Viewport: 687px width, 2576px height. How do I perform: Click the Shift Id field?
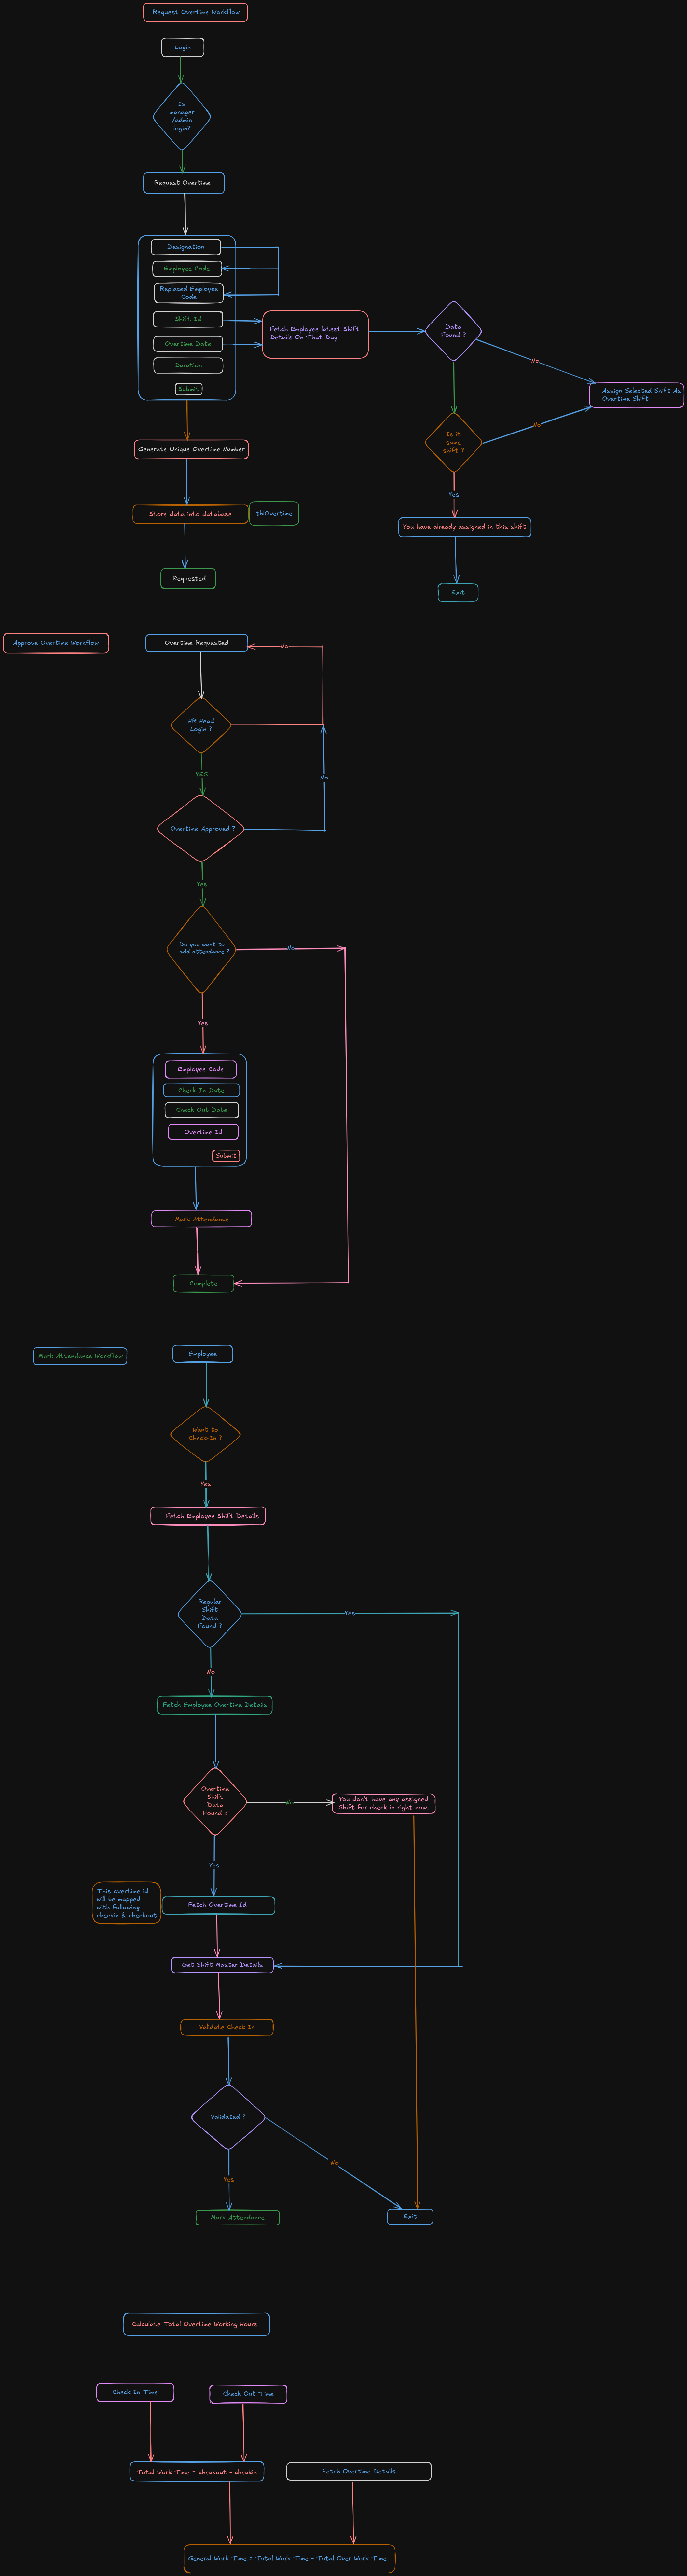tap(188, 319)
